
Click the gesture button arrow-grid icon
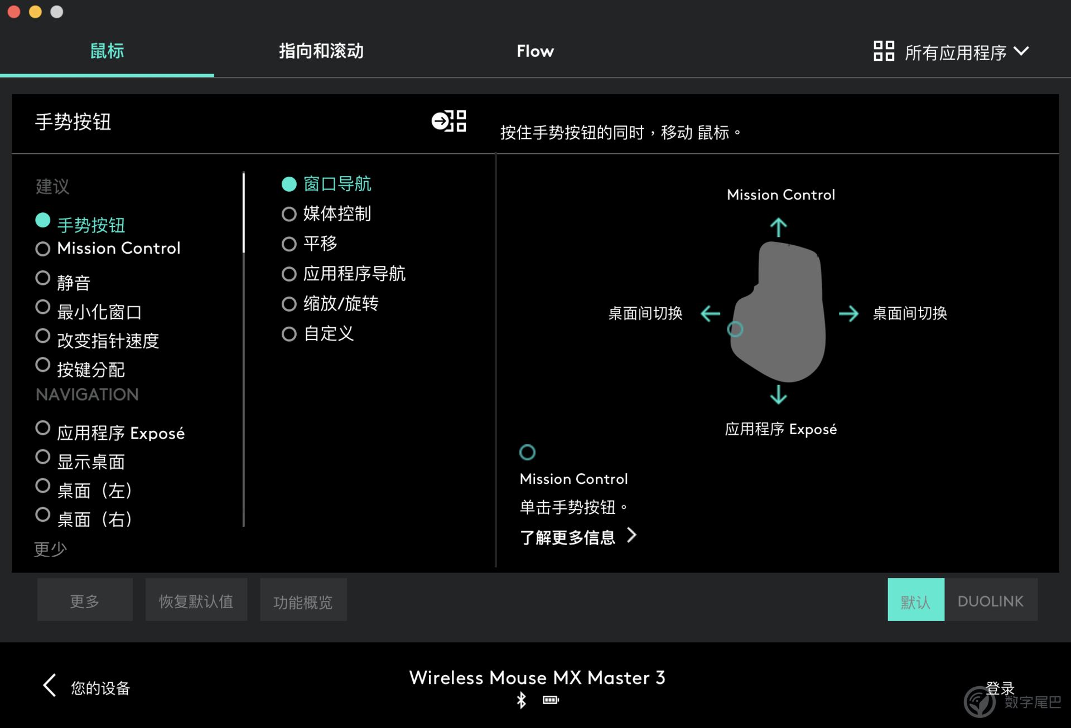[x=448, y=121]
